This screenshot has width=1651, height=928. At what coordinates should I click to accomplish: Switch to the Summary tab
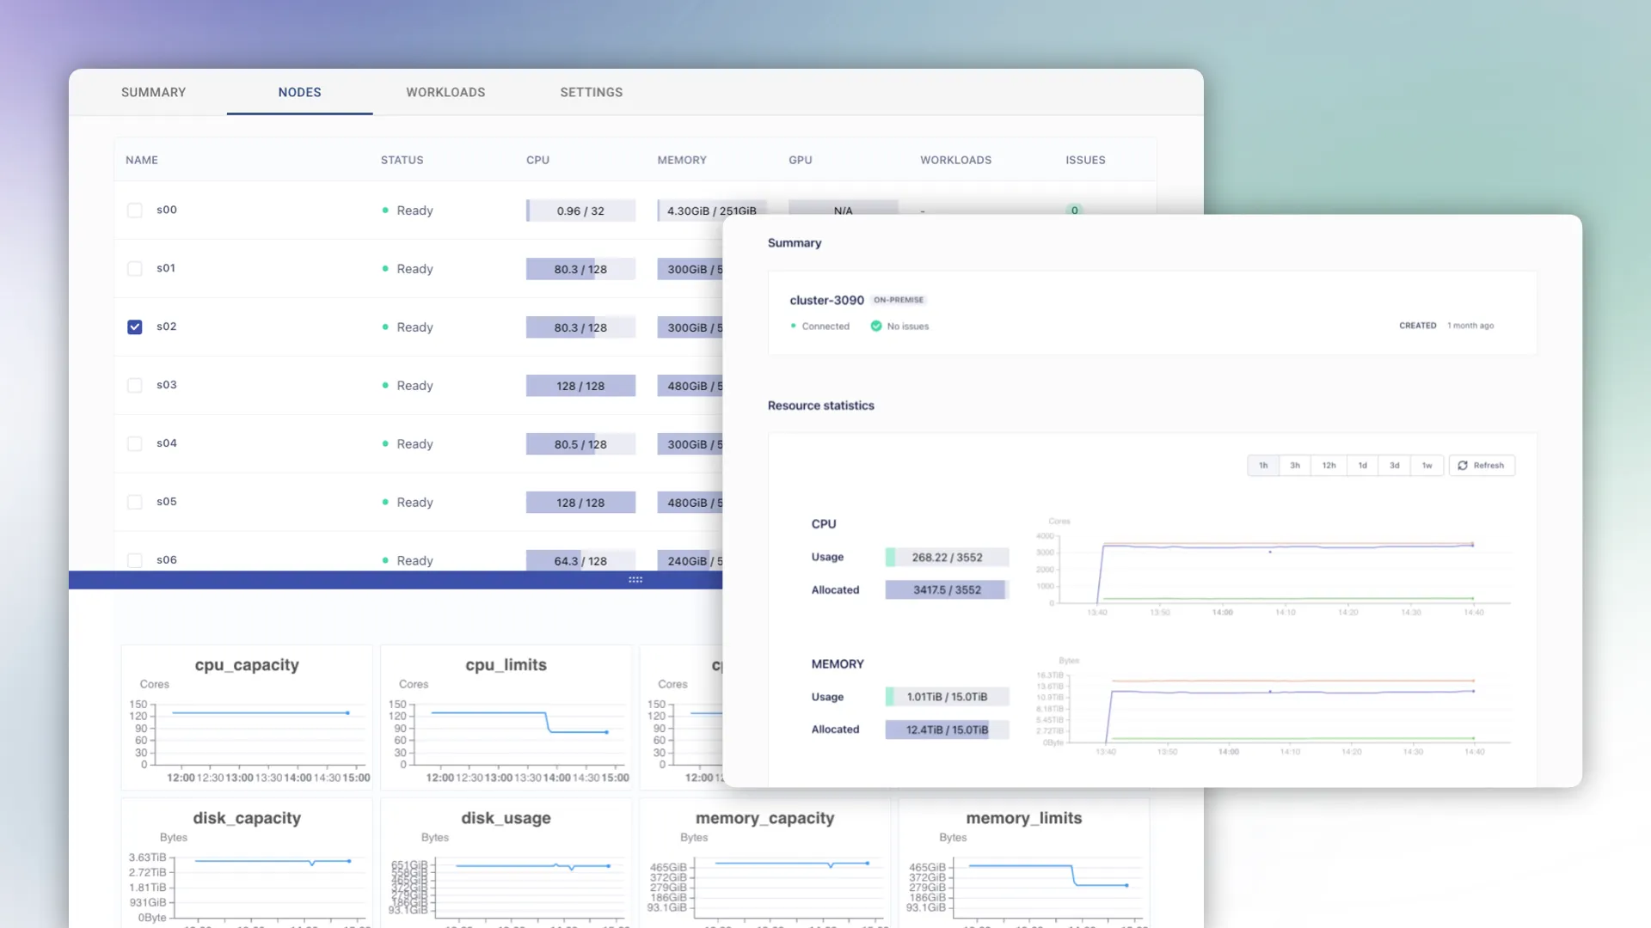153,93
